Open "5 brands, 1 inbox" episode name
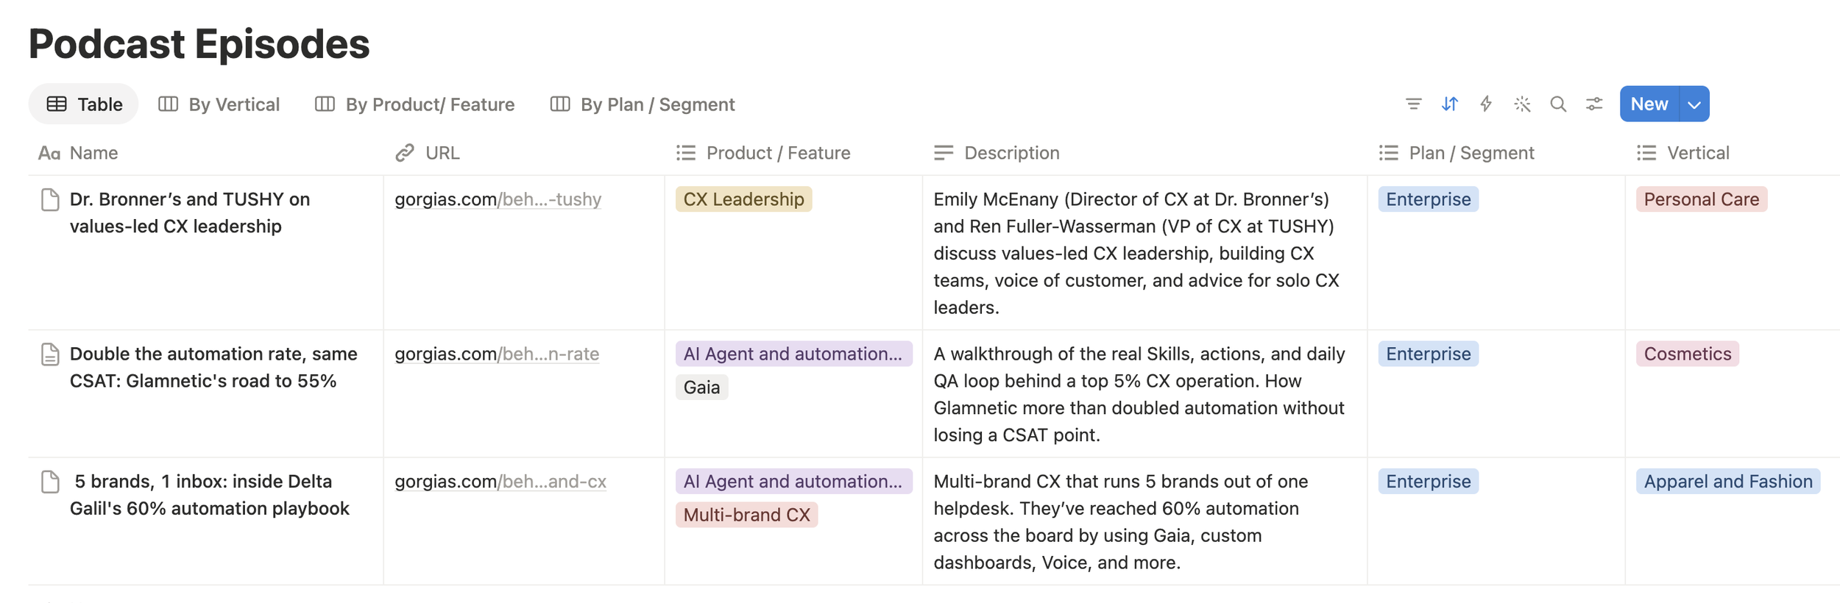This screenshot has height=603, width=1840. 210,495
